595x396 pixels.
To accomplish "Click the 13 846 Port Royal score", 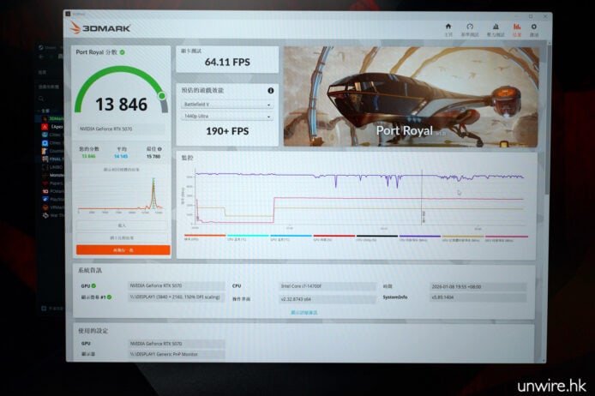I will click(x=121, y=105).
